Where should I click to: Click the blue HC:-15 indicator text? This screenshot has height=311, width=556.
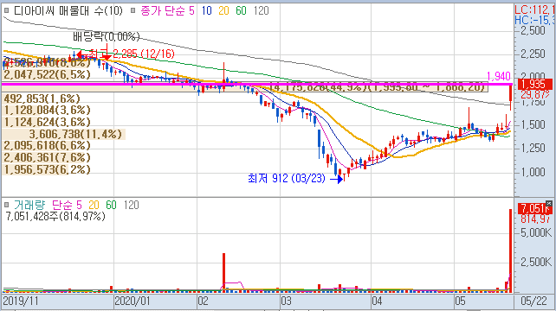[534, 20]
